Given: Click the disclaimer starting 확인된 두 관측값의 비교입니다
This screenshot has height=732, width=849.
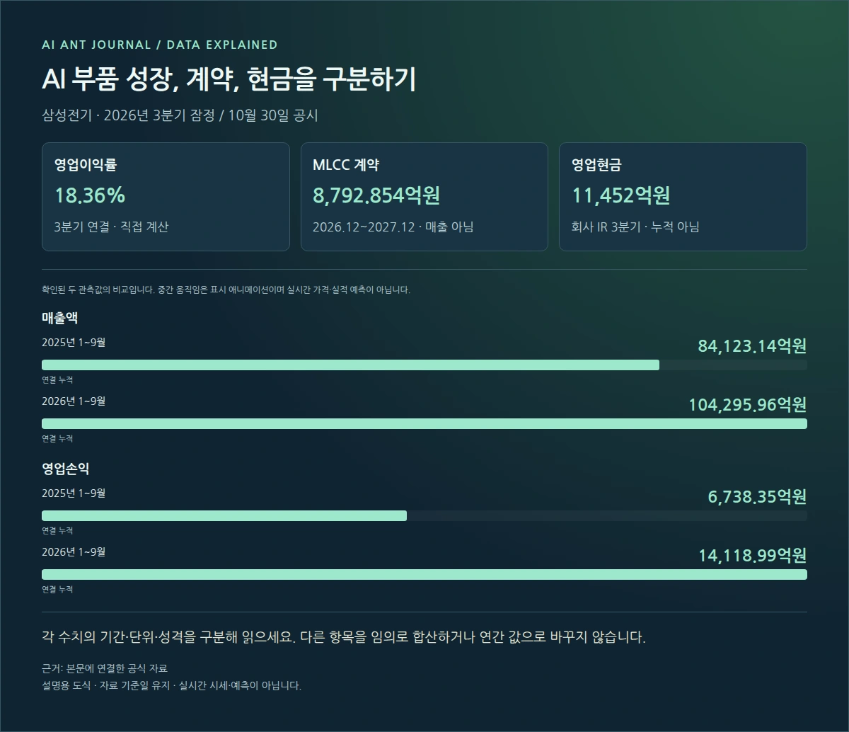Looking at the screenshot, I should 226,290.
